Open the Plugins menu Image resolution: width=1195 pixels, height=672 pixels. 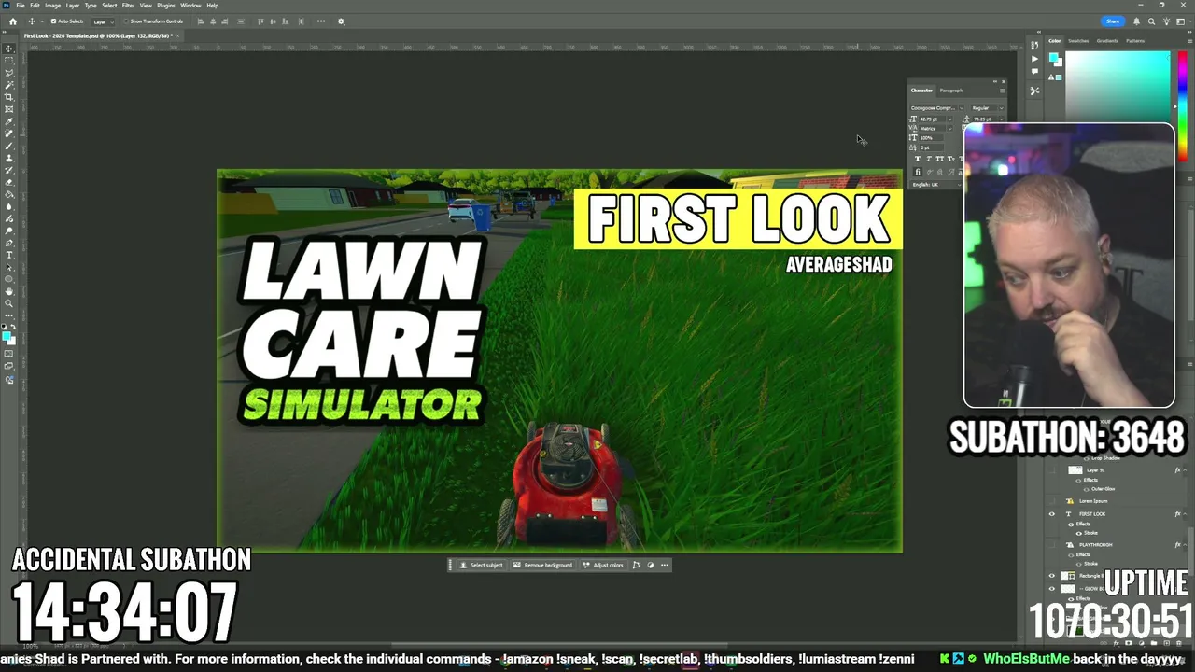tap(166, 6)
